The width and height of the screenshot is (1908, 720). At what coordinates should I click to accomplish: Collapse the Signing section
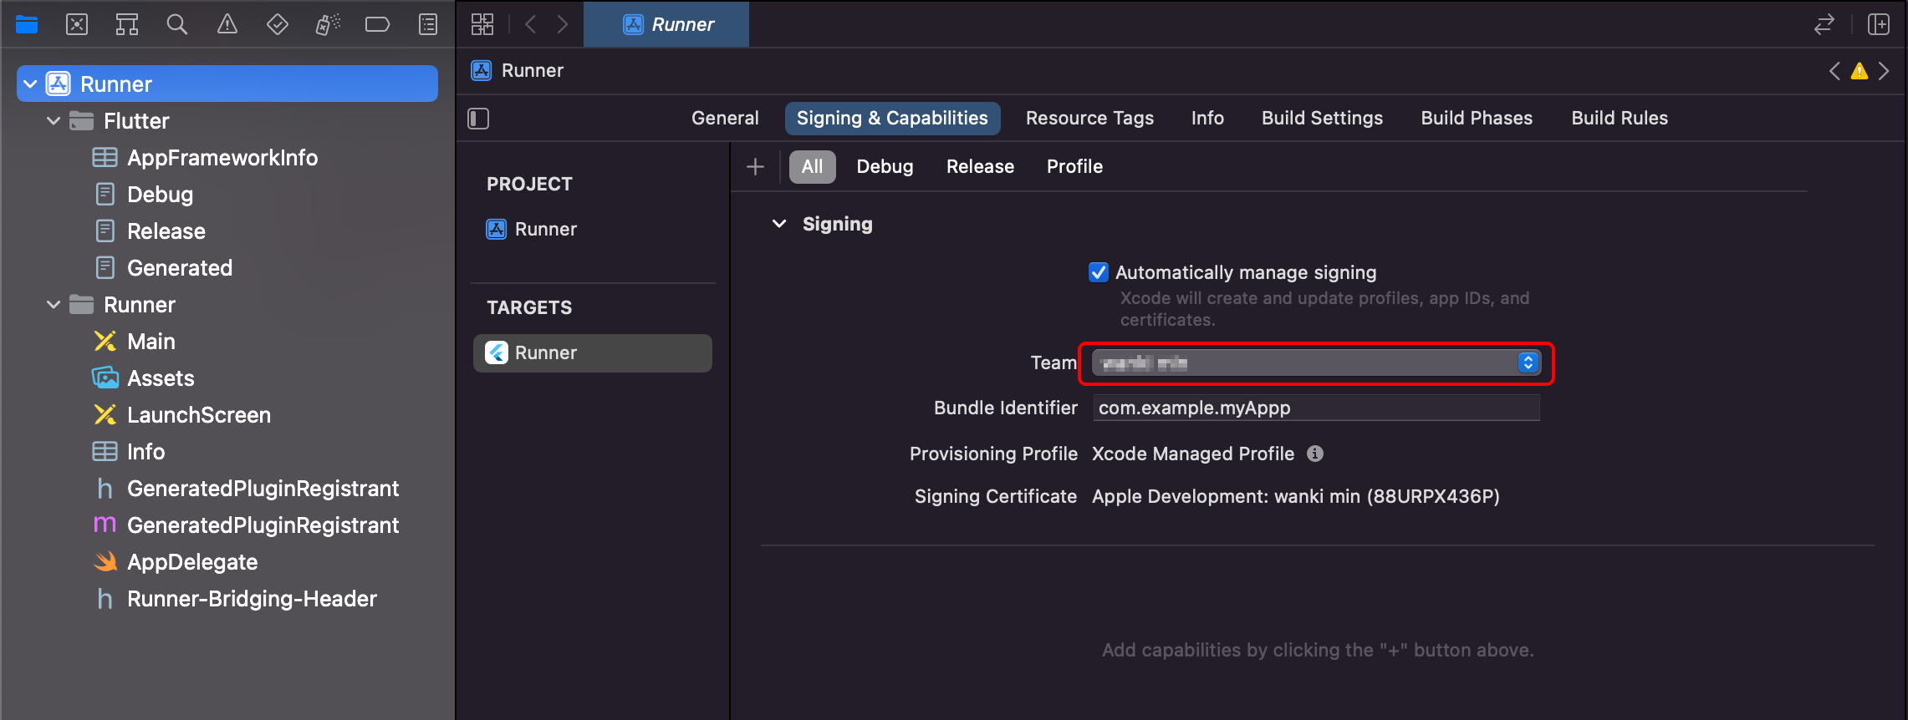[779, 224]
